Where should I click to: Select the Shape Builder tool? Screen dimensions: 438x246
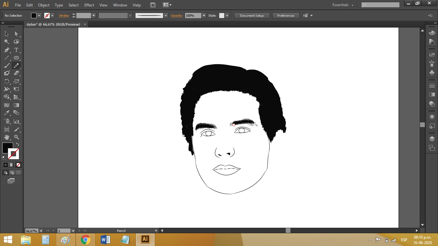(x=7, y=97)
